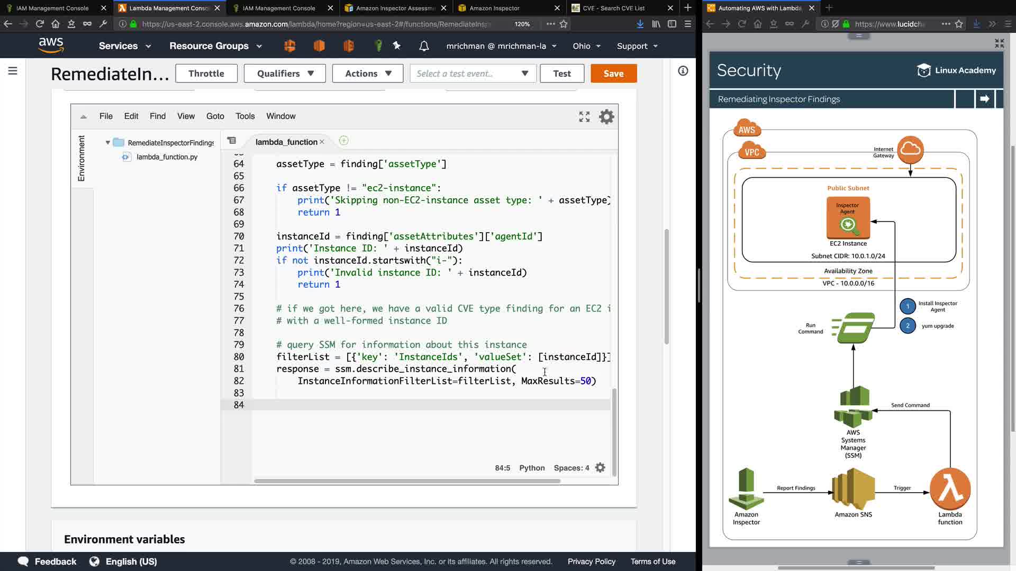The width and height of the screenshot is (1016, 571).
Task: Expand the Qualifiers dropdown
Action: 285,73
